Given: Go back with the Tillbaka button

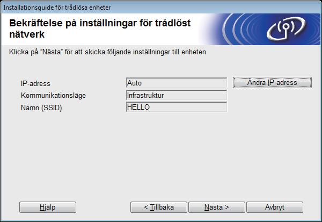Looking at the screenshot, I should point(159,207).
